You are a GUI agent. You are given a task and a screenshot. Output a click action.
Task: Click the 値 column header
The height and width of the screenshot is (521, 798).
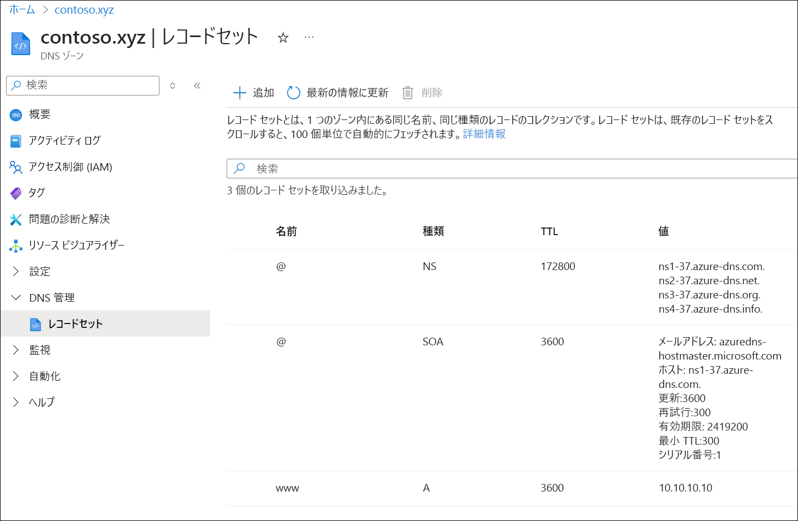[x=664, y=231]
